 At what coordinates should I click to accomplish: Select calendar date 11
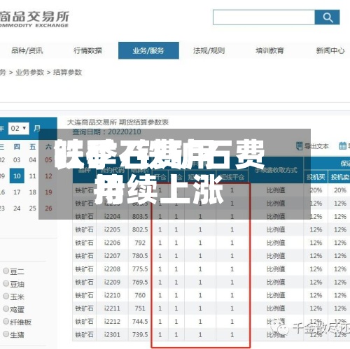32,176
